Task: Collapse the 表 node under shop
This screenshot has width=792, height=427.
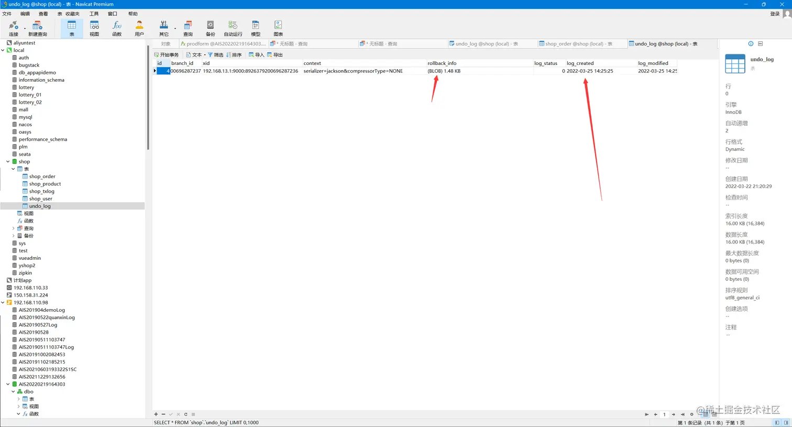Action: coord(13,169)
